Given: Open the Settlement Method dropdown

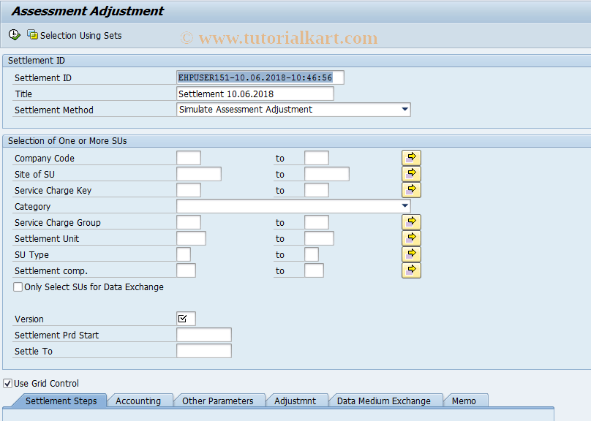Looking at the screenshot, I should [x=404, y=110].
